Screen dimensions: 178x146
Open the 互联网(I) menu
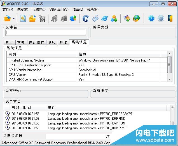(x=39, y=10)
